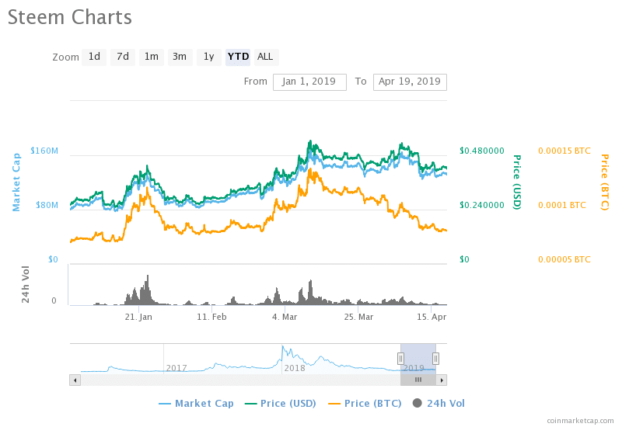Click the navigator left scroll arrow
This screenshot has height=427, width=622.
click(x=75, y=380)
